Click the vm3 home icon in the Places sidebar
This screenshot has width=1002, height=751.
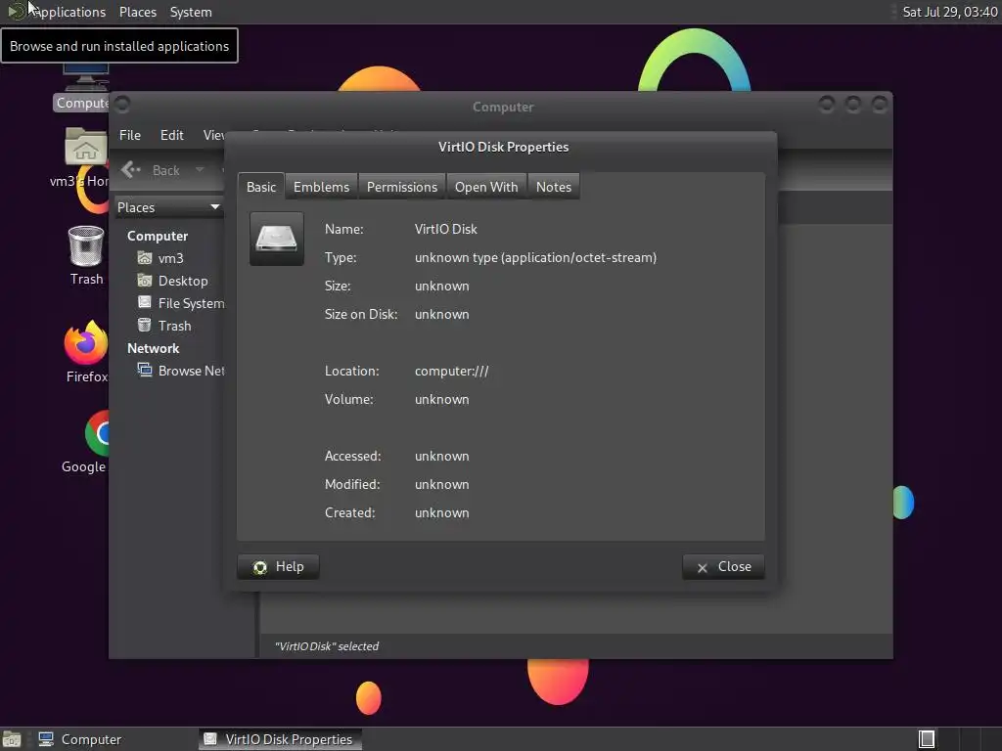tap(145, 258)
